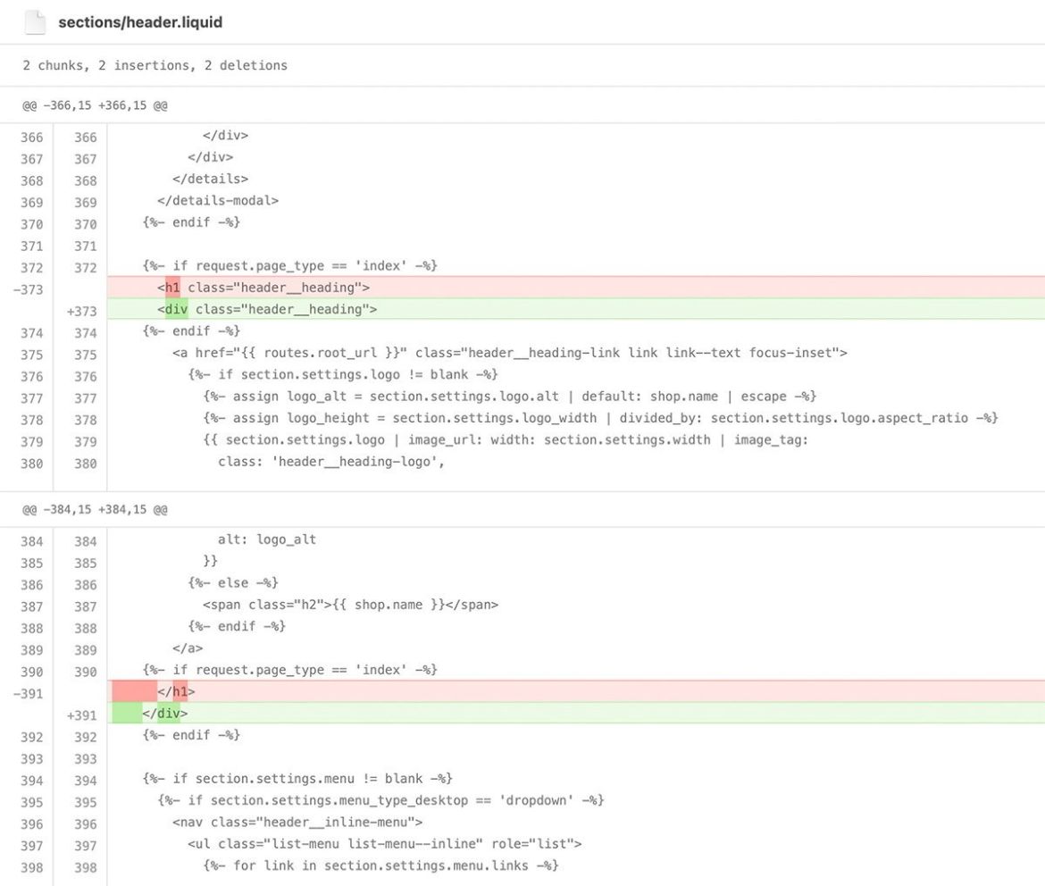The height and width of the screenshot is (886, 1045).
Task: Expand the @@ -384,15 +384,15 @@ chunk header
Action: pos(96,509)
